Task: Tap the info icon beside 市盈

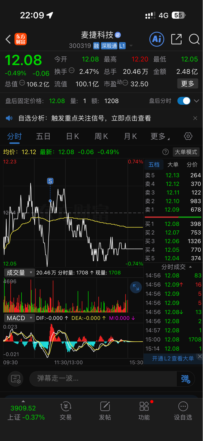Action: 125,83
